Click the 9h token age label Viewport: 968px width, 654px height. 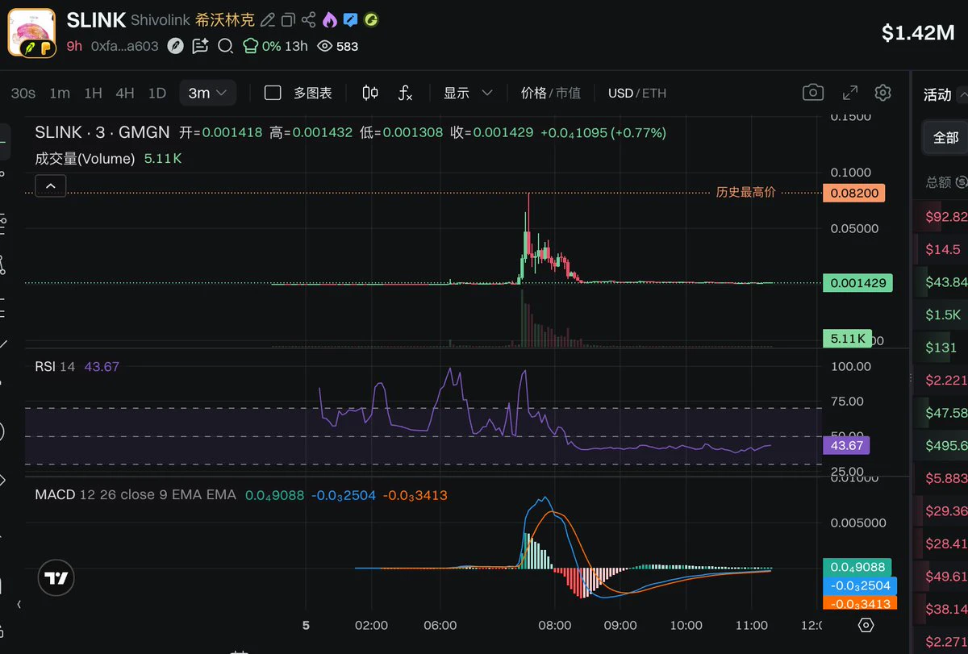click(74, 46)
